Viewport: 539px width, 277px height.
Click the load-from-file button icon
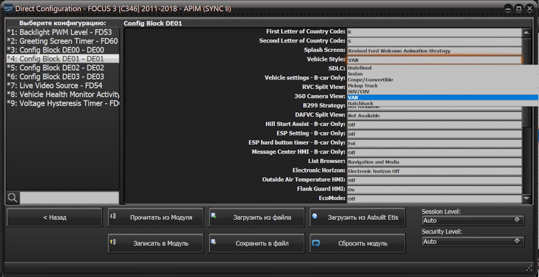pyautogui.click(x=213, y=216)
